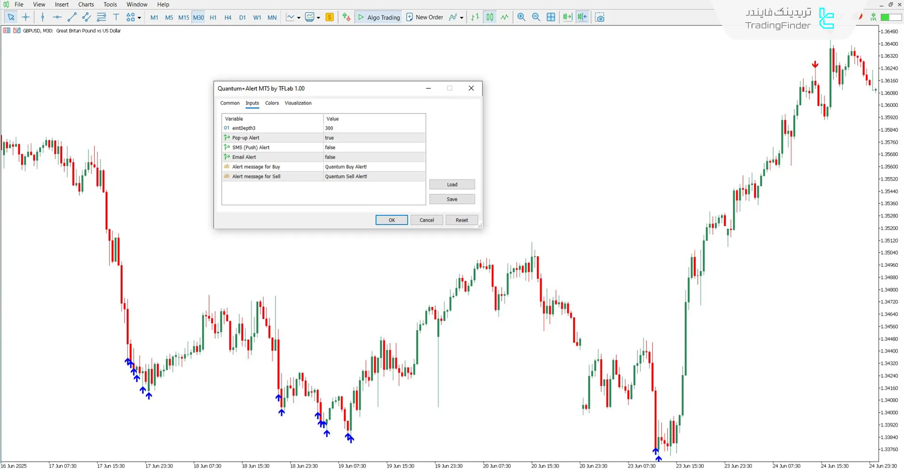Open the Charts menu

[x=86, y=5]
